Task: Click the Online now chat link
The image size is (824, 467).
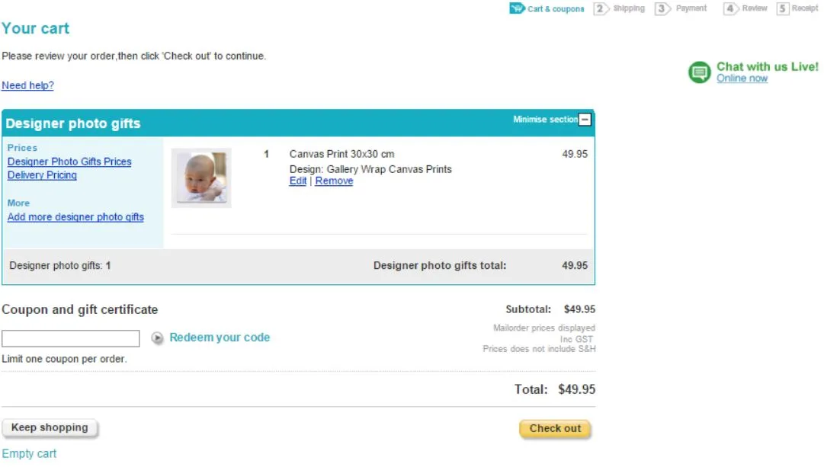Action: tap(742, 78)
